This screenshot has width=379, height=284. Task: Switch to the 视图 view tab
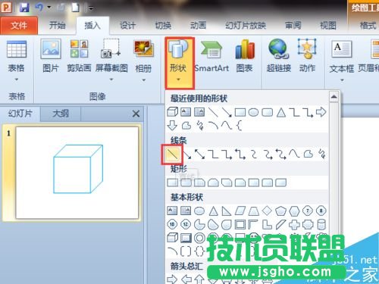click(x=328, y=25)
